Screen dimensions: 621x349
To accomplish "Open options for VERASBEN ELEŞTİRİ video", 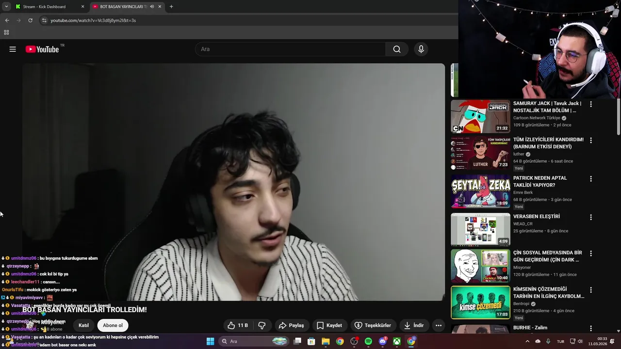I will (590, 217).
